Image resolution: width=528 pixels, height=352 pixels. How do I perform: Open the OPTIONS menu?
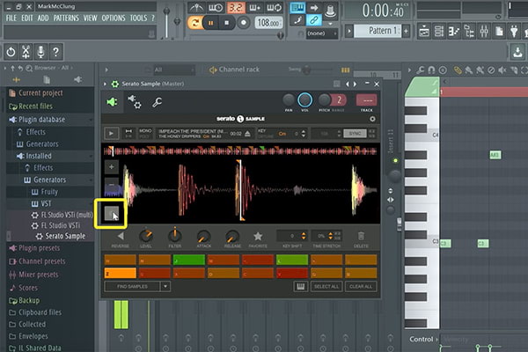coord(114,18)
